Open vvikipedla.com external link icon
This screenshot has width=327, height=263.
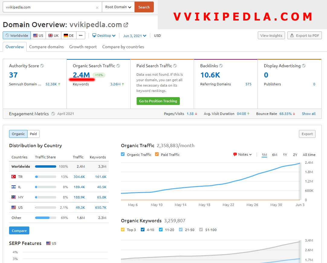pos(126,25)
